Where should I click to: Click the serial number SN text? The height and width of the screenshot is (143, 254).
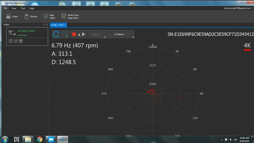(x=211, y=34)
